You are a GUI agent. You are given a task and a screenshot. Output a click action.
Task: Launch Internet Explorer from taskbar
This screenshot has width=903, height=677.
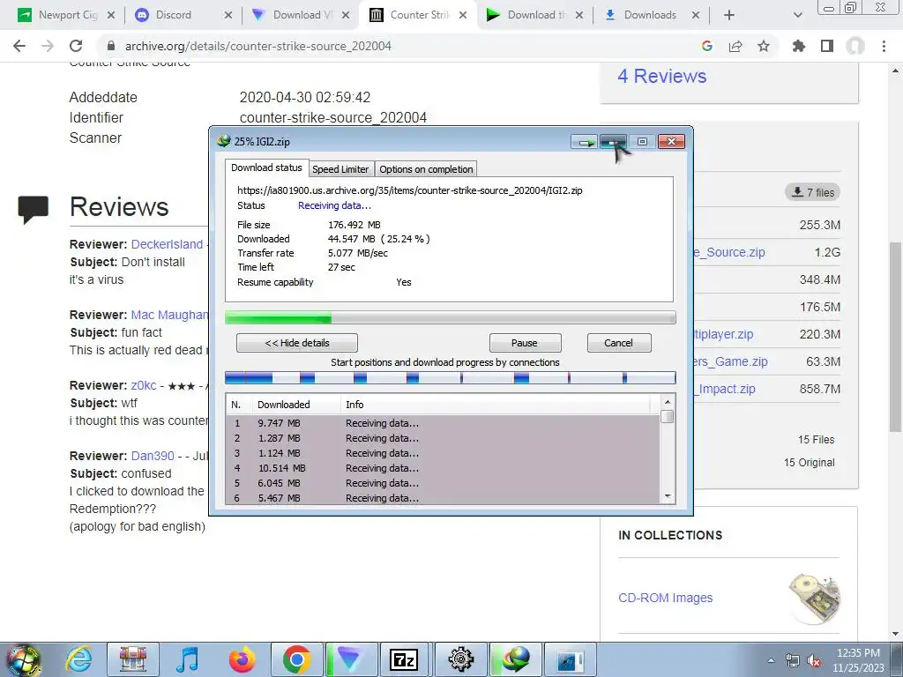click(78, 659)
